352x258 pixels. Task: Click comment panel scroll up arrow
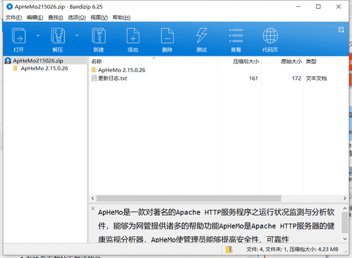(x=344, y=208)
